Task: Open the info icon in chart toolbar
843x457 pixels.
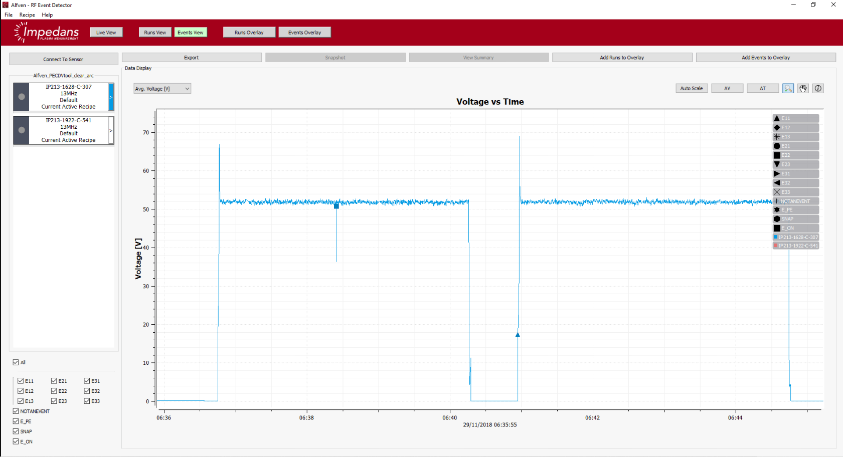Action: click(x=818, y=88)
